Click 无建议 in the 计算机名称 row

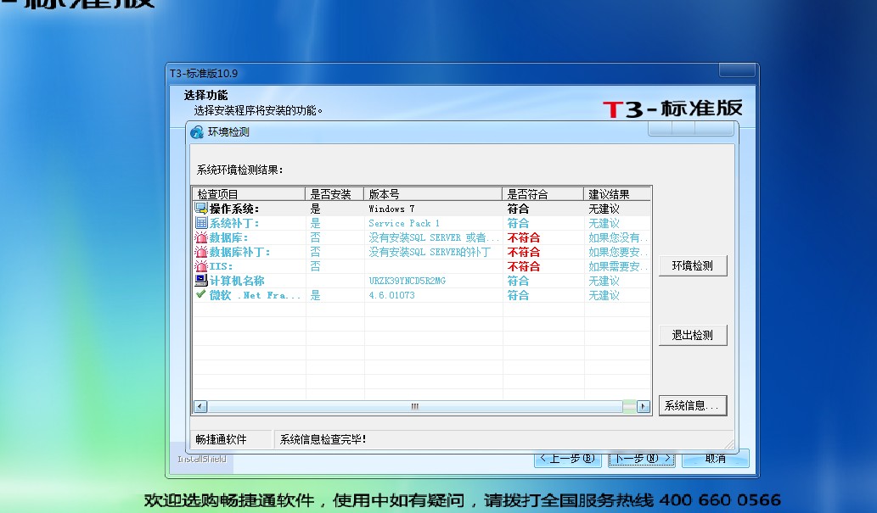point(604,281)
